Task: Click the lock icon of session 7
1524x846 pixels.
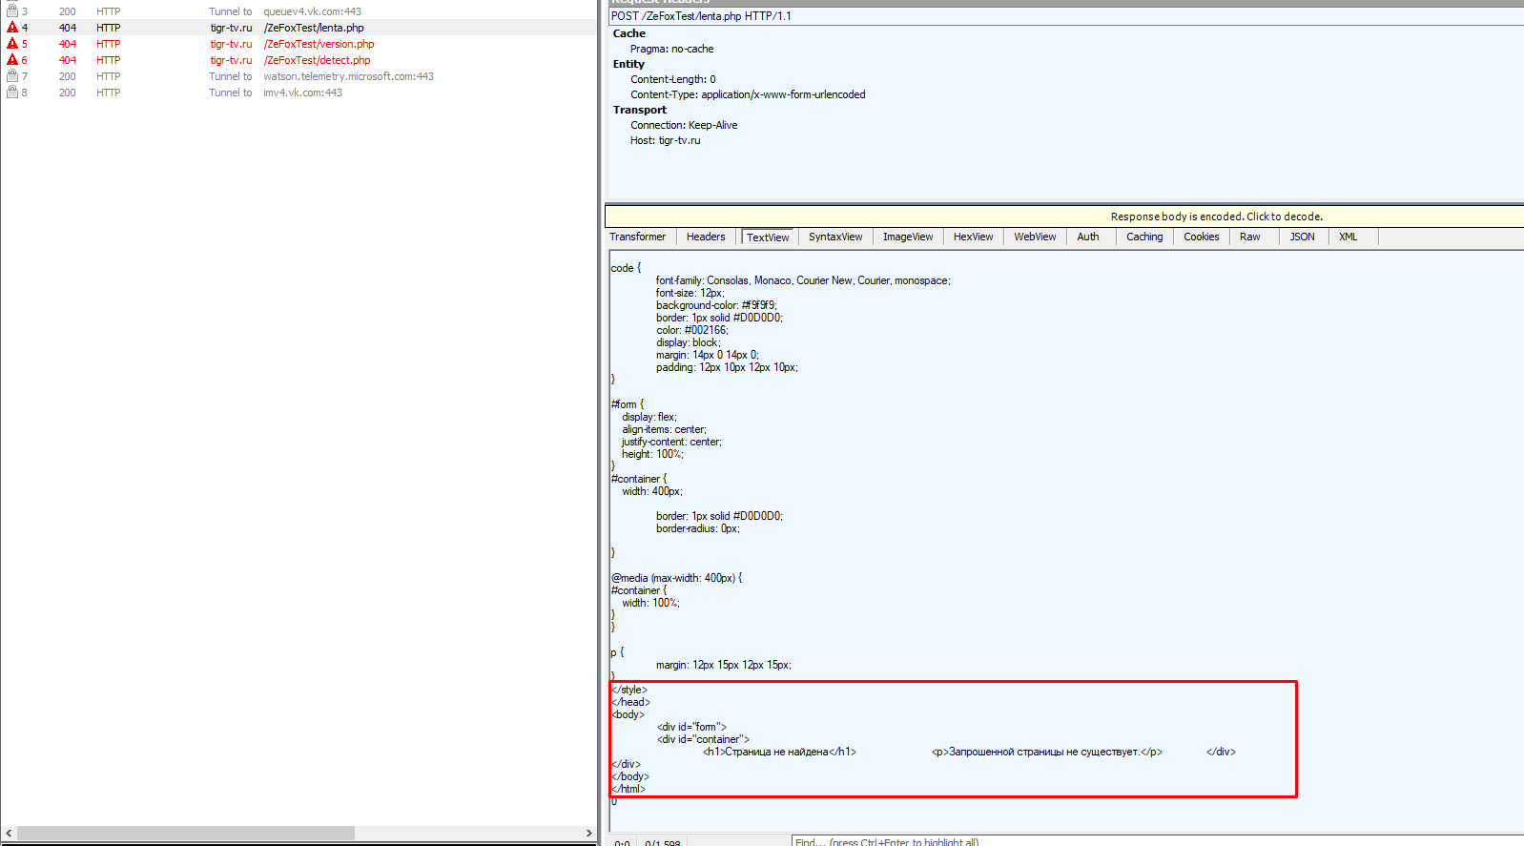Action: coord(12,76)
